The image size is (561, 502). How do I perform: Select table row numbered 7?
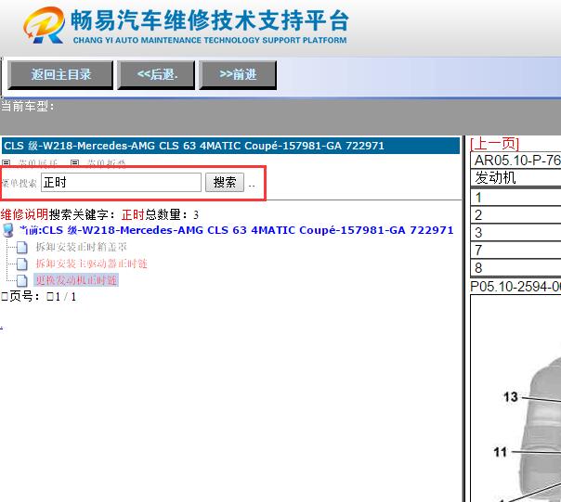click(515, 251)
